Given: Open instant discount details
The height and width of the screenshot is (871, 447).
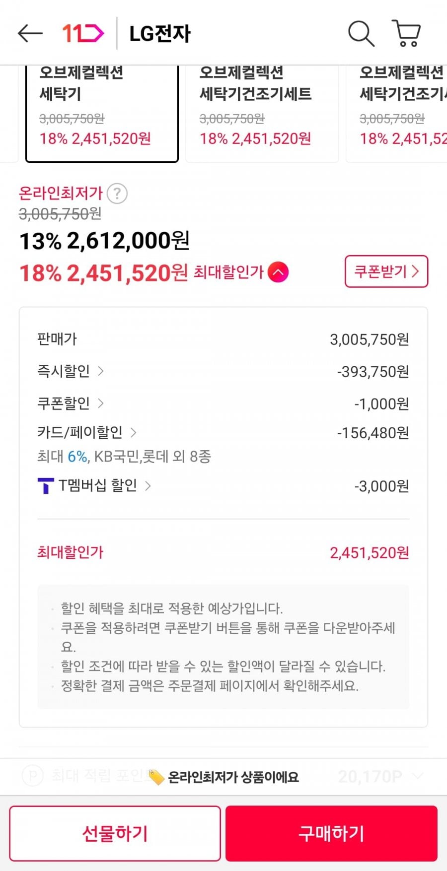Looking at the screenshot, I should coord(71,371).
